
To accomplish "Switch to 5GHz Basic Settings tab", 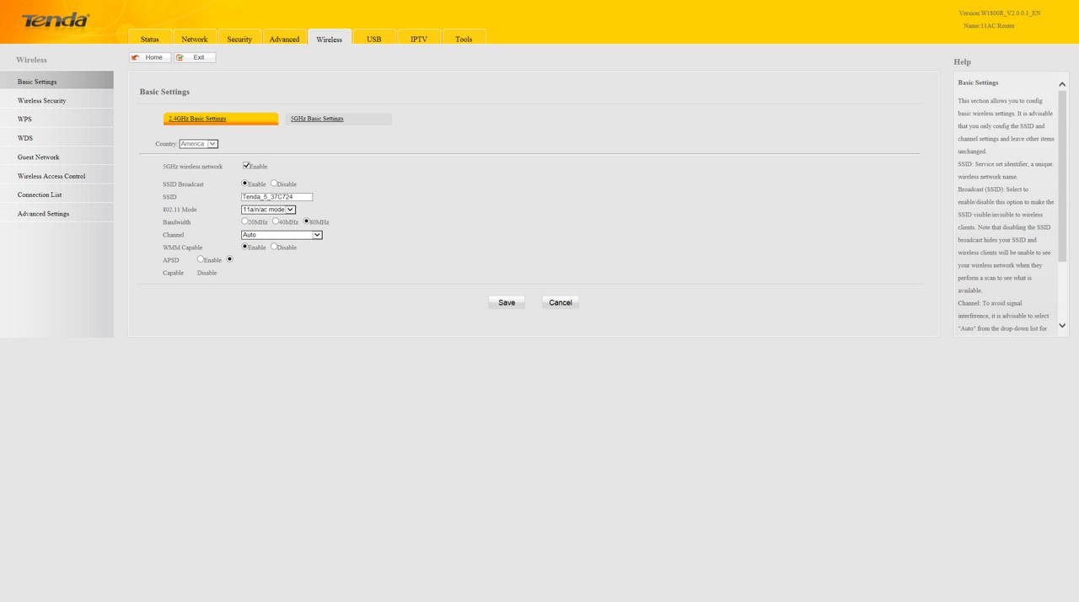I will click(338, 119).
